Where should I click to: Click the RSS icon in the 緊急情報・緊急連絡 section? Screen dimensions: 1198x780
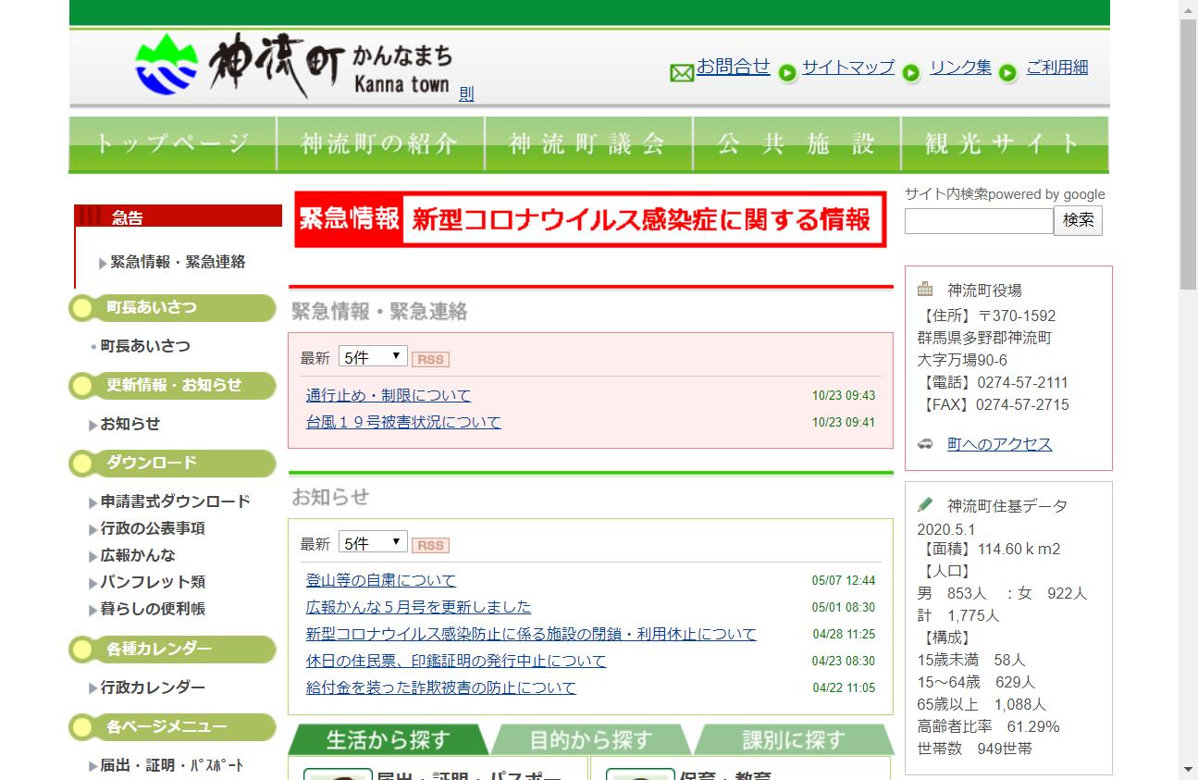point(430,359)
